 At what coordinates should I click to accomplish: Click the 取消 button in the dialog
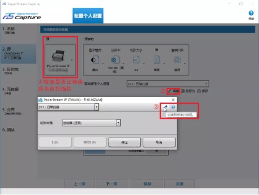159,142
